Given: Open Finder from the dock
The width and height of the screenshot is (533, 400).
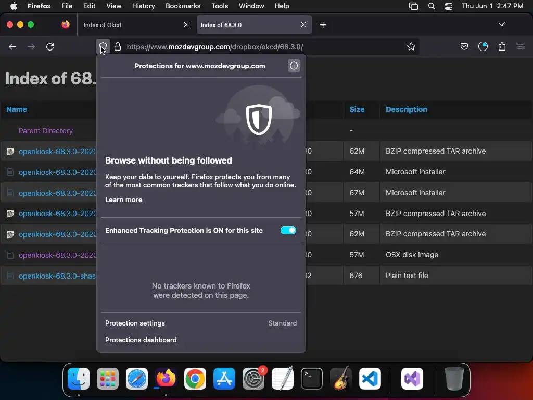Looking at the screenshot, I should (79, 379).
